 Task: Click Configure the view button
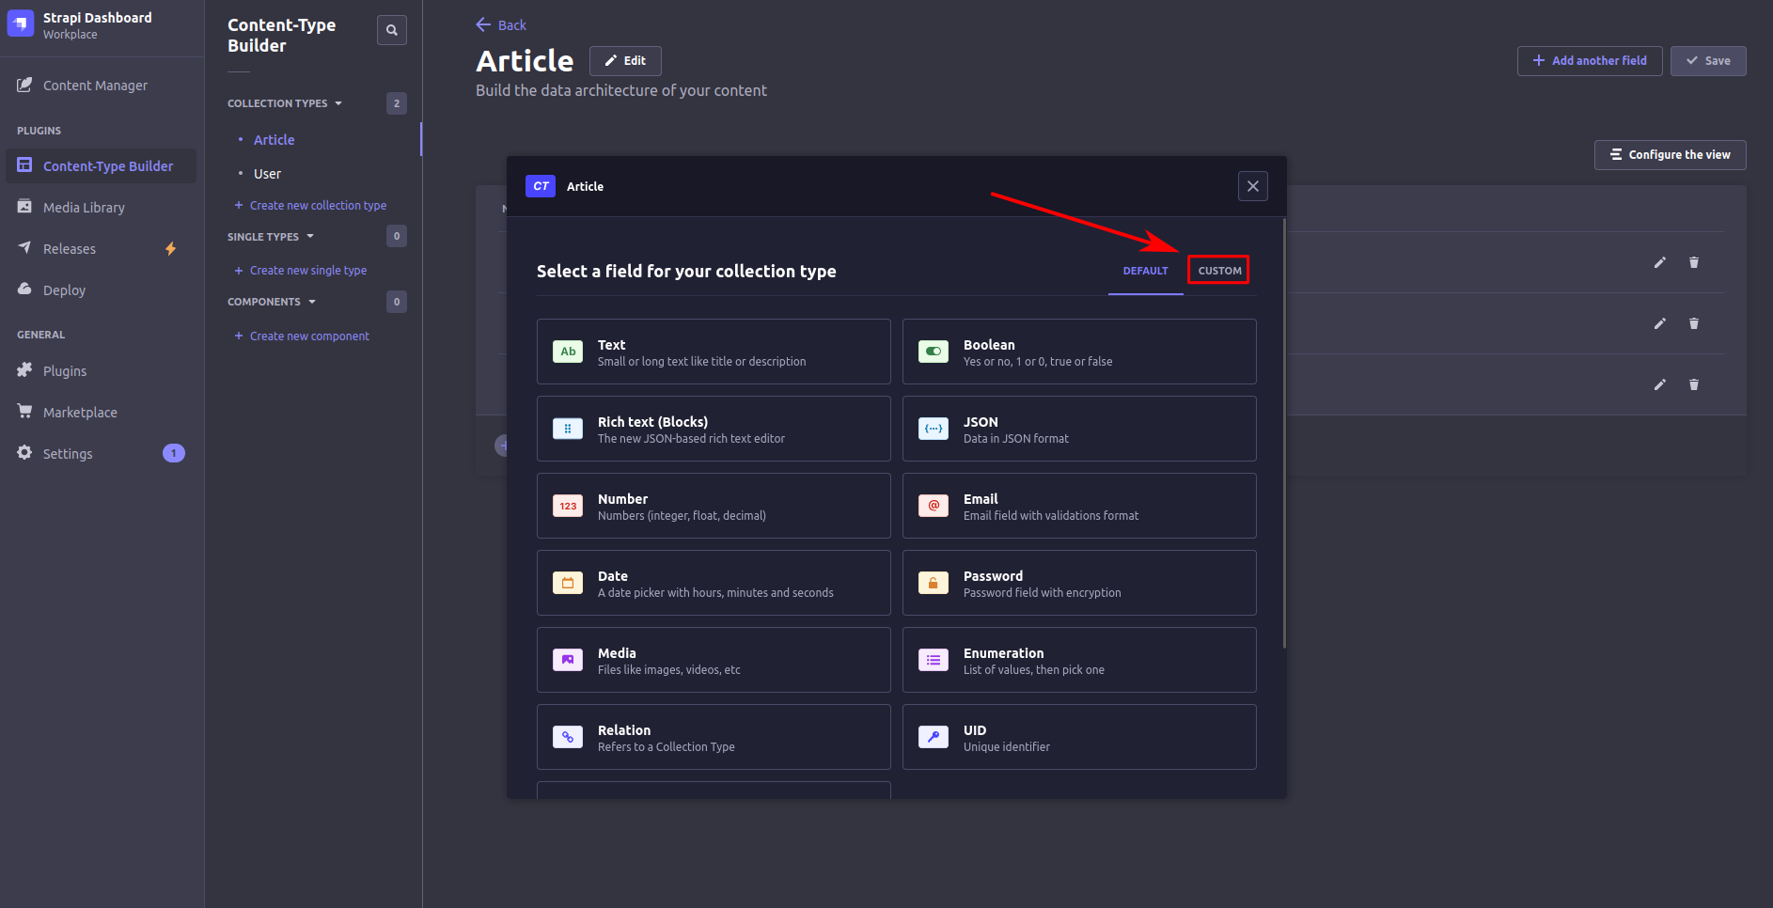pos(1671,155)
